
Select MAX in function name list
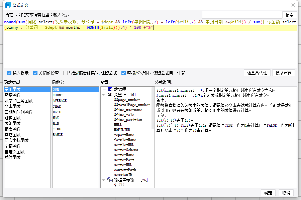pos(76,118)
